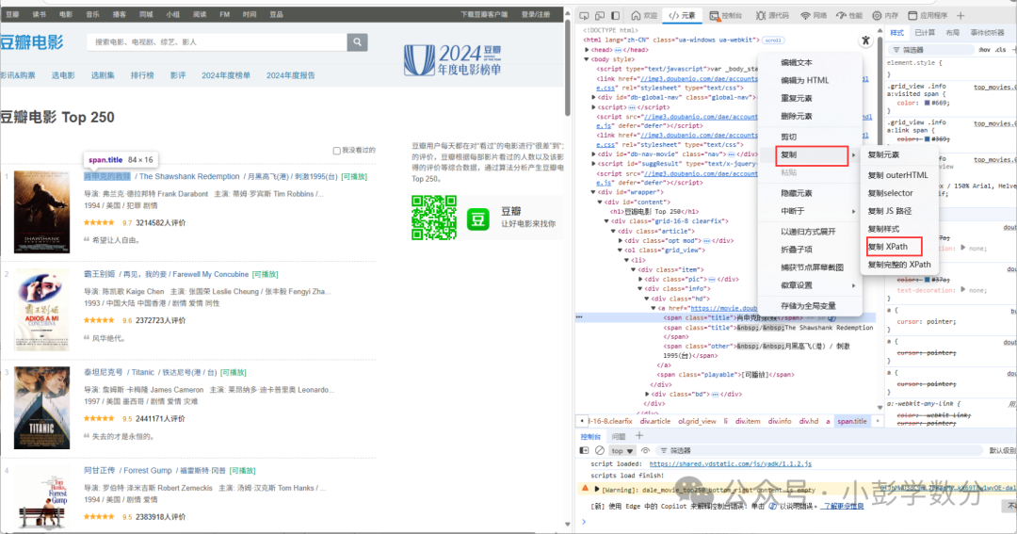1017x534 pixels.
Task: Open the color swatch for #369
Action: click(927, 139)
